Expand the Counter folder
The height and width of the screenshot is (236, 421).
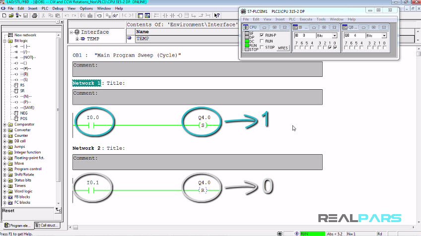[x=4, y=136]
